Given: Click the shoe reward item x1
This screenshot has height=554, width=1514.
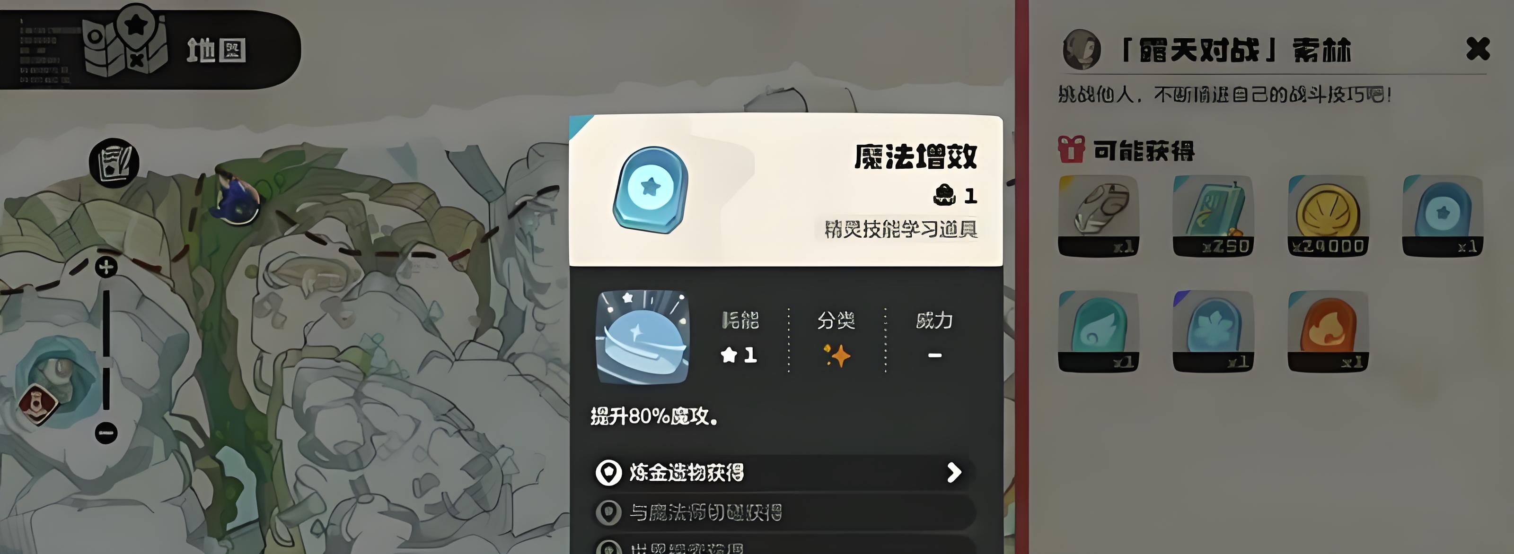Looking at the screenshot, I should (1099, 216).
